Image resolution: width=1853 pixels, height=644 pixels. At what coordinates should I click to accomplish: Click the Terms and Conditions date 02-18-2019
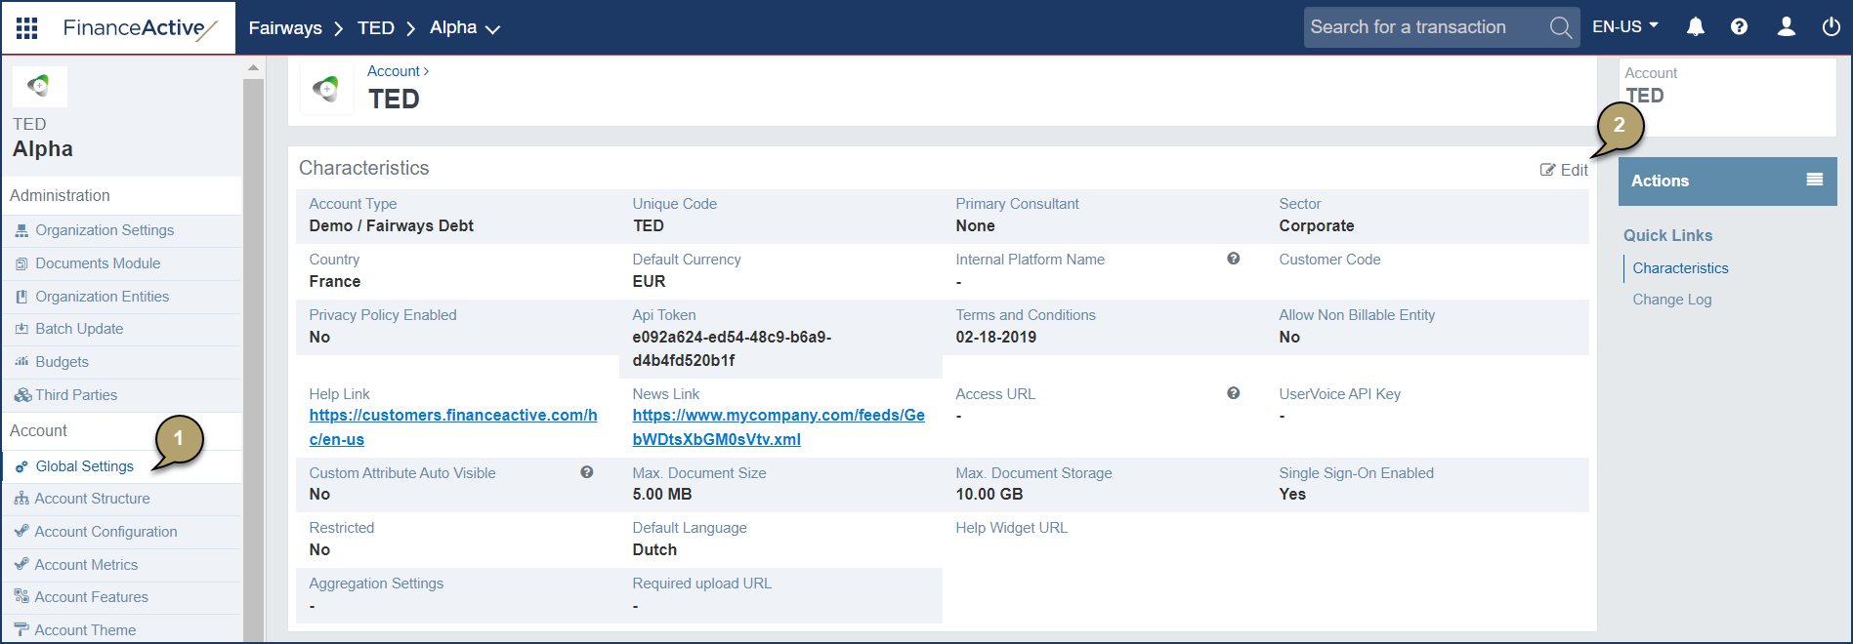click(996, 337)
